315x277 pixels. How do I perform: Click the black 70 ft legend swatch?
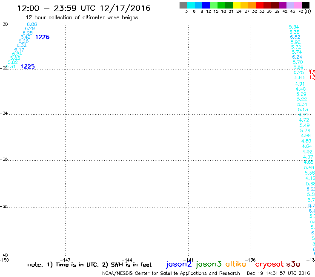pyautogui.click(x=306, y=5)
